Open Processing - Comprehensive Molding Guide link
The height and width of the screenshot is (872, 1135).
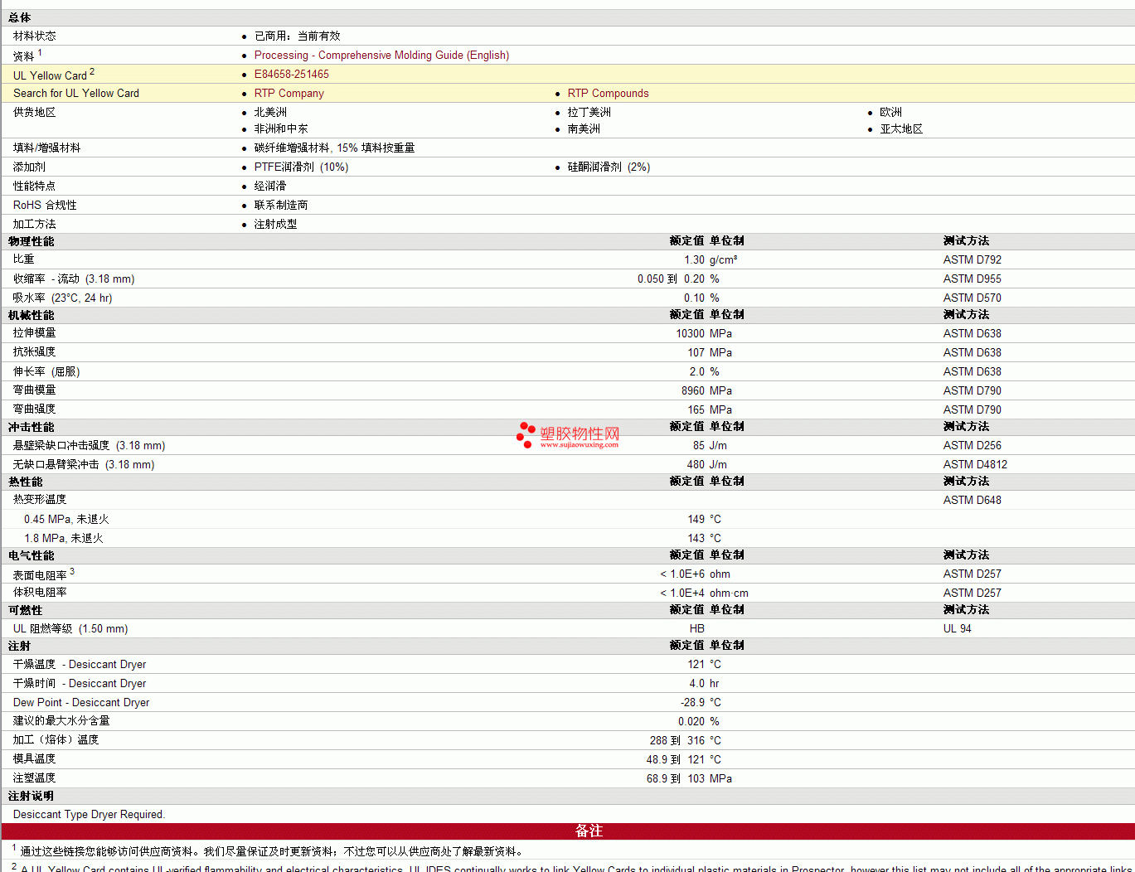pos(381,55)
